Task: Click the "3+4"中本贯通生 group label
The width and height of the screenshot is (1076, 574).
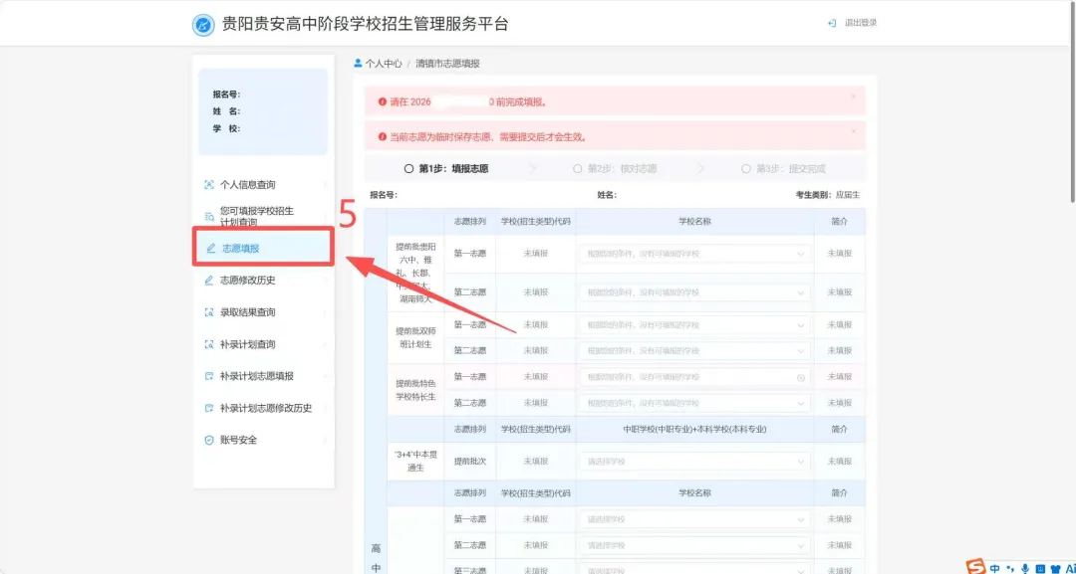Action: pyautogui.click(x=415, y=461)
